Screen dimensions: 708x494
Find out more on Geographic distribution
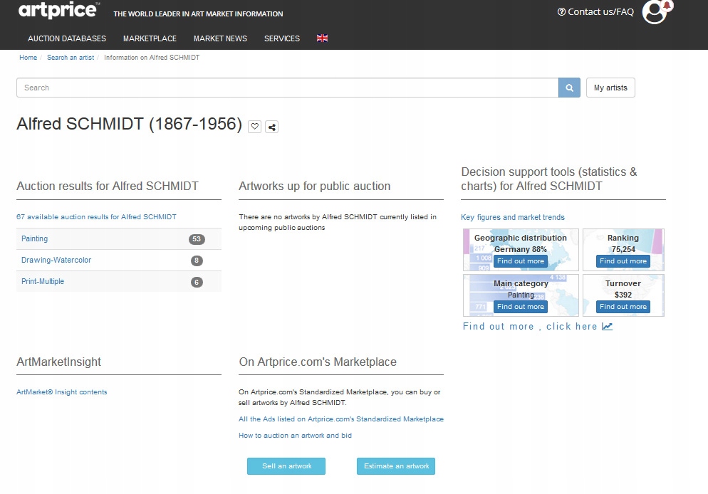[x=521, y=261]
